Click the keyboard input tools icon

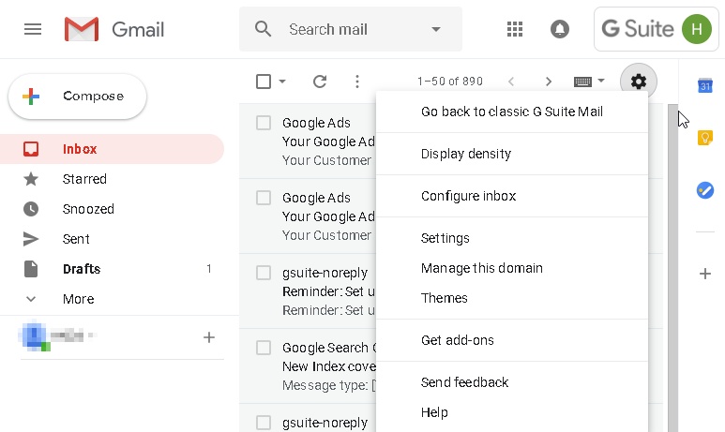tap(582, 82)
